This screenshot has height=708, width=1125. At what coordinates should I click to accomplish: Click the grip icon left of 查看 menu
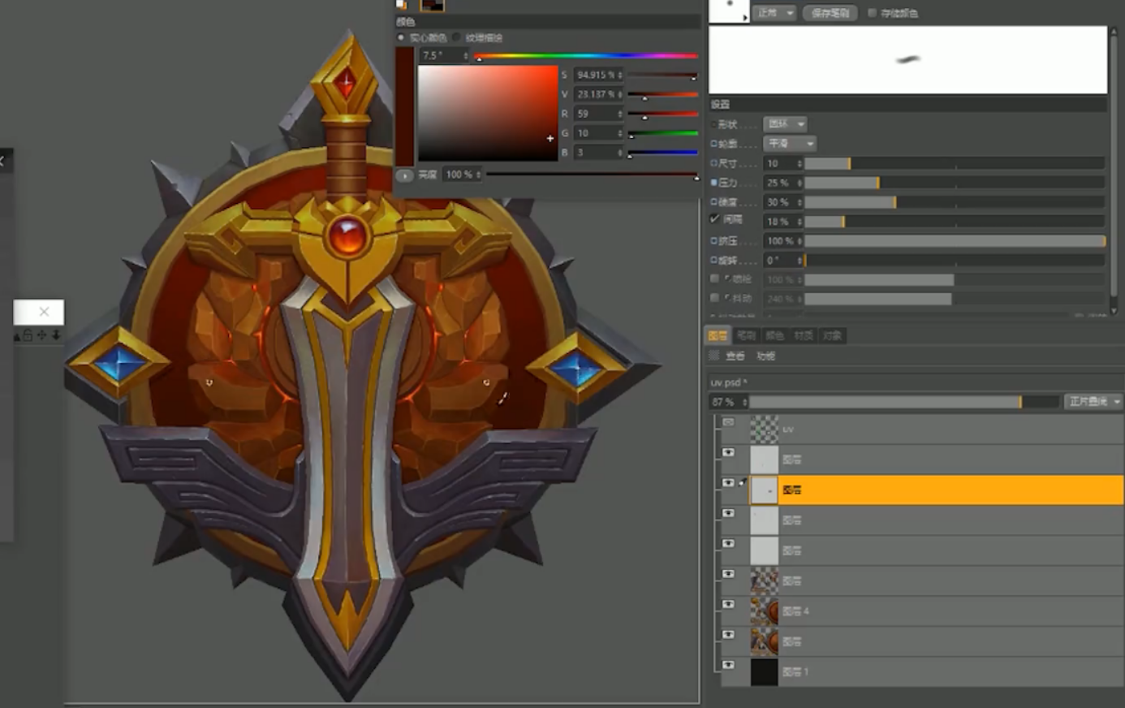coord(714,356)
